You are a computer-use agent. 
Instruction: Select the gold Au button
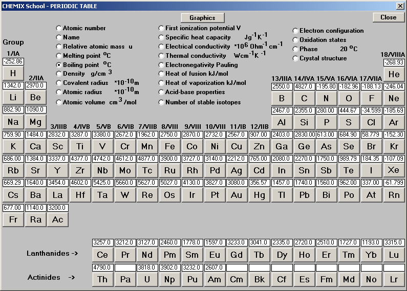click(x=237, y=195)
